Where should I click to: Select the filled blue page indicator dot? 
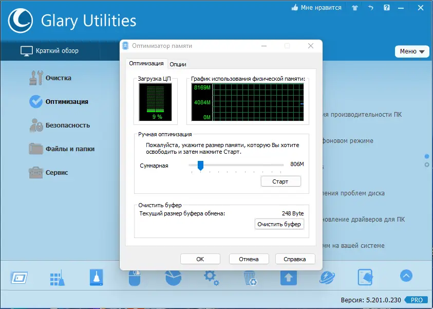tap(427, 156)
